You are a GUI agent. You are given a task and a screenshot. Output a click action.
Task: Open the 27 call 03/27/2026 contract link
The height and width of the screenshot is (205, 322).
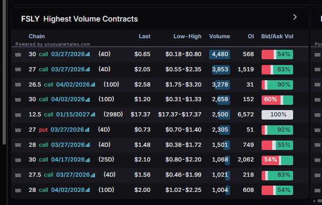57,69
